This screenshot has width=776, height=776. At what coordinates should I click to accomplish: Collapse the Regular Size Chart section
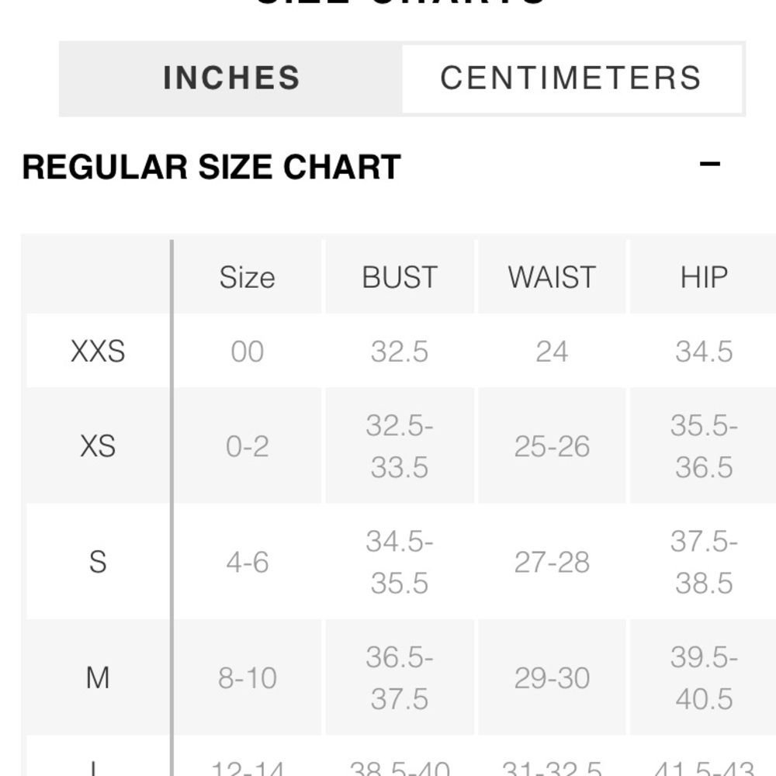tap(709, 164)
